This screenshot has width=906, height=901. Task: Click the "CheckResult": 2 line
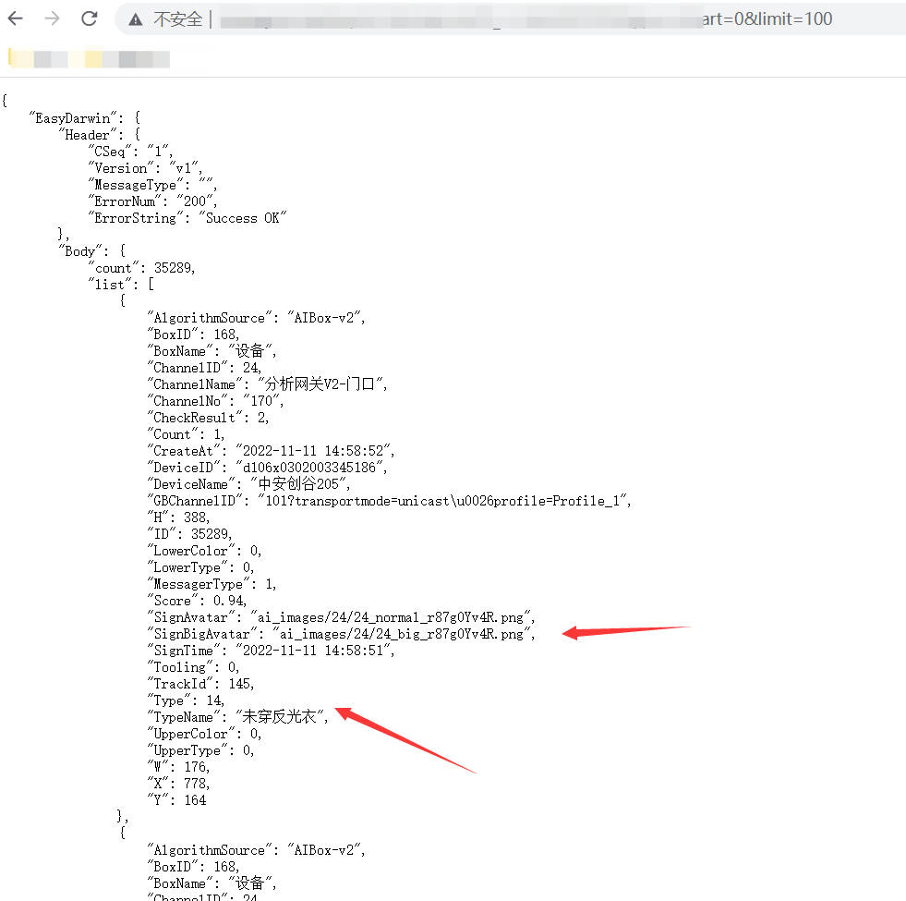click(x=208, y=418)
